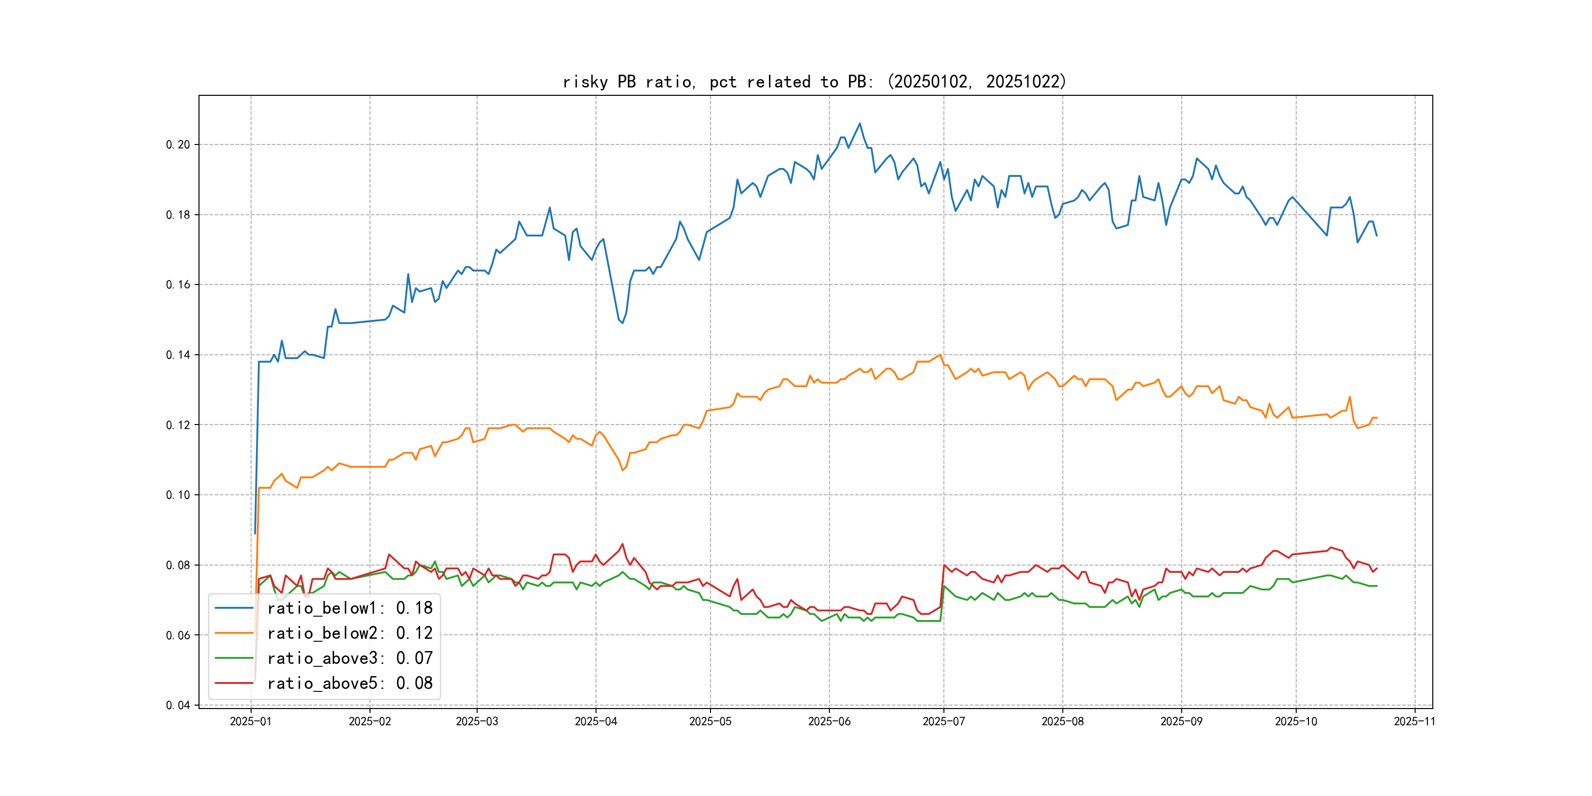Click the 2025-09 x-axis tick label
The height and width of the screenshot is (796, 1592).
pos(1181,721)
